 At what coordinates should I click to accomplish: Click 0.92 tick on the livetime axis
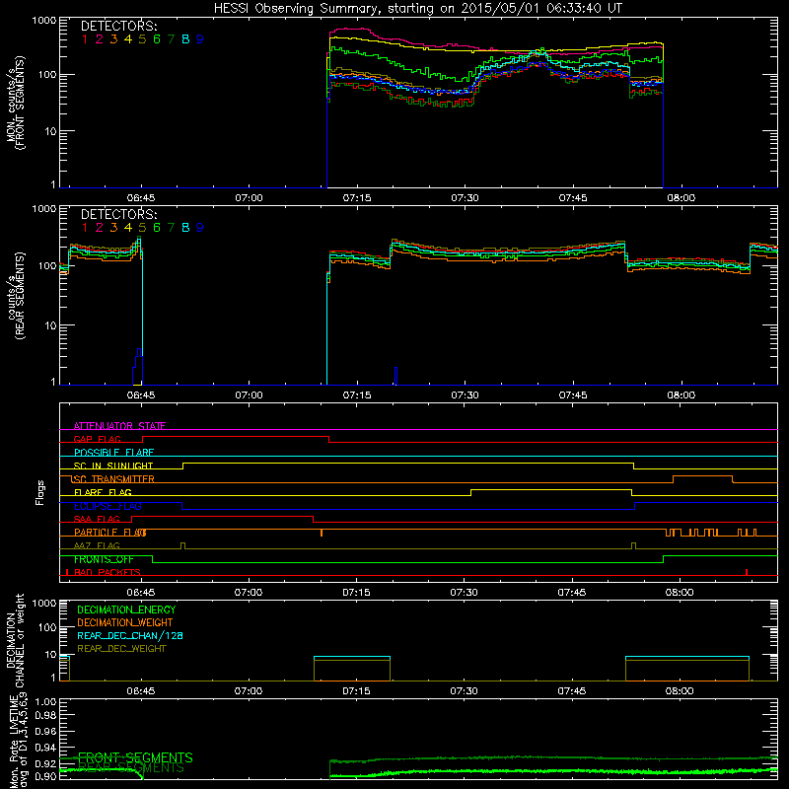point(46,763)
